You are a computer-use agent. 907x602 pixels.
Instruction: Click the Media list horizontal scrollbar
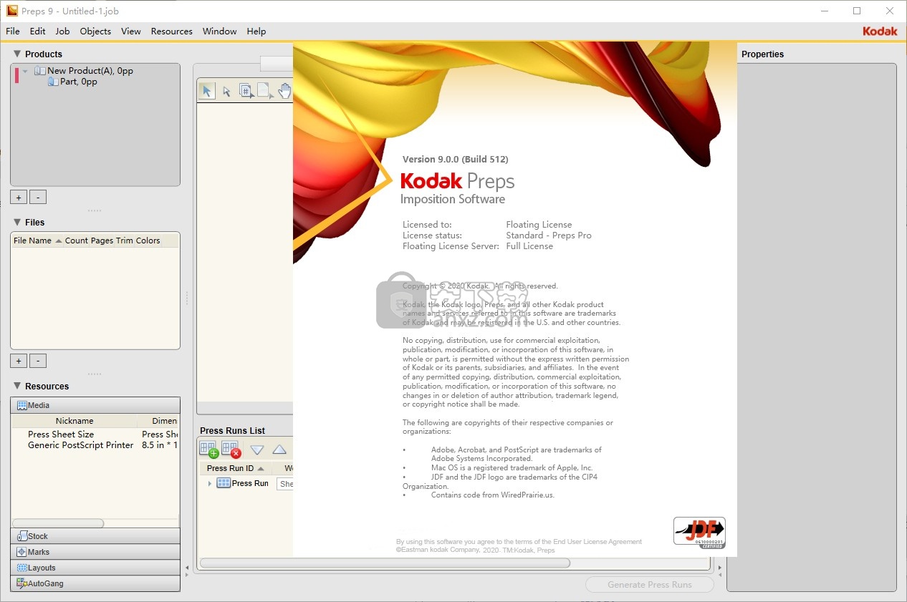pyautogui.click(x=58, y=523)
